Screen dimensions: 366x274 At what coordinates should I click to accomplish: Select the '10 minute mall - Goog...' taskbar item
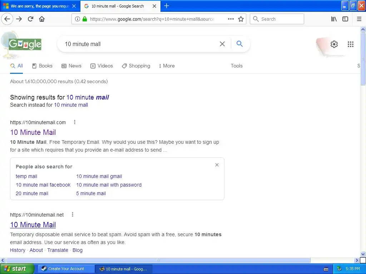click(x=124, y=269)
